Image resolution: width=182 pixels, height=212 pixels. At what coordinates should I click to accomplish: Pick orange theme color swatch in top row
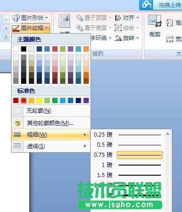tap(86, 49)
